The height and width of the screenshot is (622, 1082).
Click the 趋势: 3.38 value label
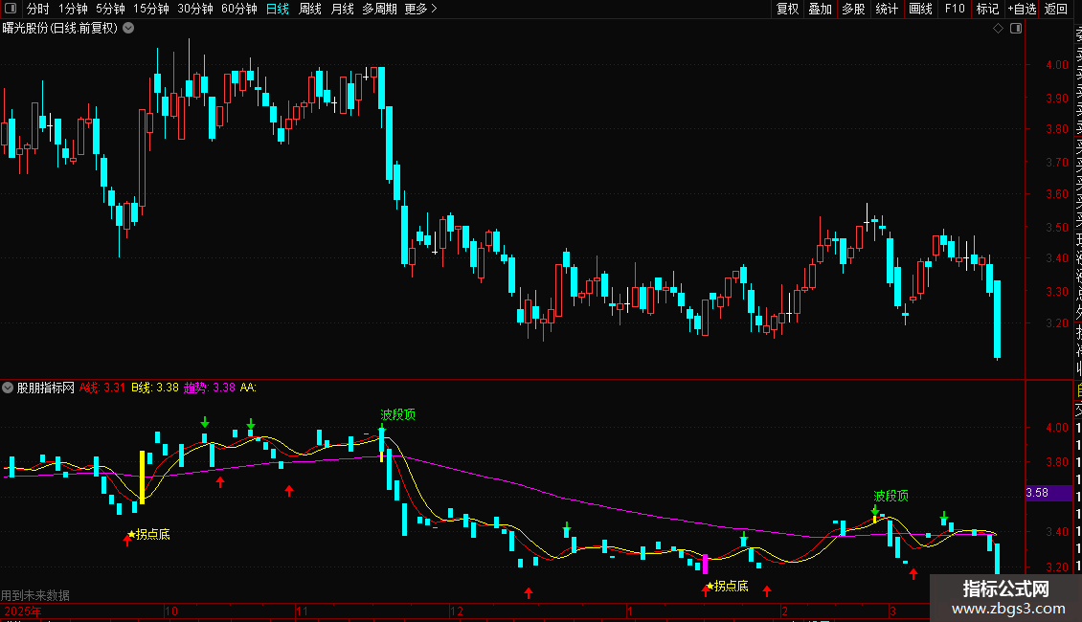(209, 388)
